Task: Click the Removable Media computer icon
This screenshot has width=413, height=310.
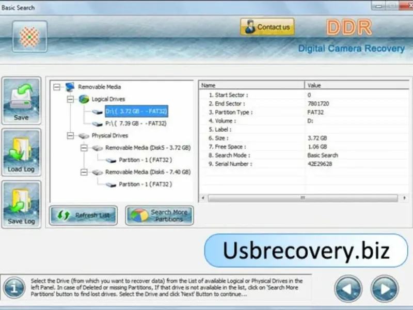Action: 70,87
